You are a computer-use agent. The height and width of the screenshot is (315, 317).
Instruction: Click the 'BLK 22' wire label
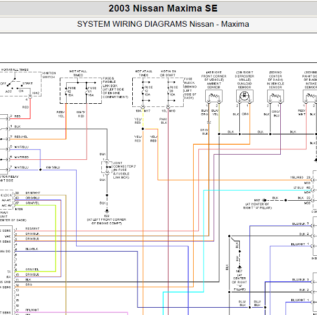coord(304,198)
